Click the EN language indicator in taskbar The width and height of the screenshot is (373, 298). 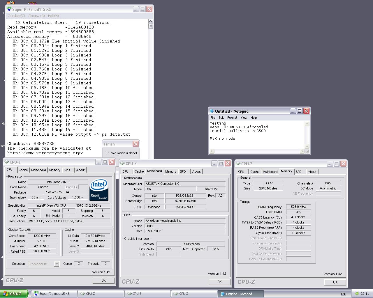pos(343,294)
